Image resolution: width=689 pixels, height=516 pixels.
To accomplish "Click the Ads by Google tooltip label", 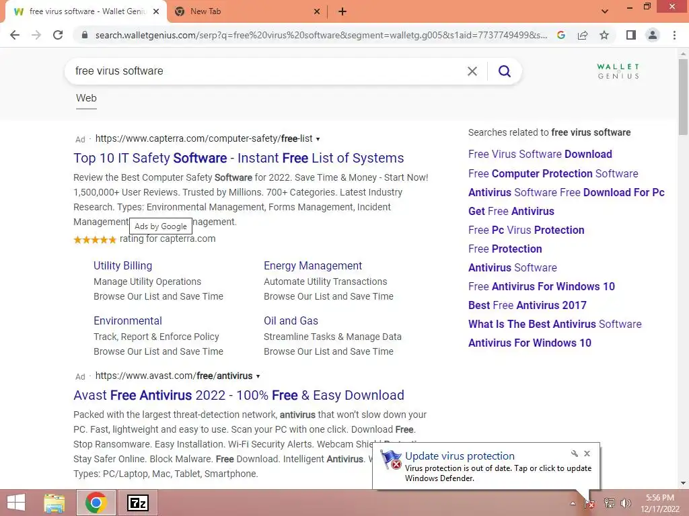I will click(x=161, y=226).
